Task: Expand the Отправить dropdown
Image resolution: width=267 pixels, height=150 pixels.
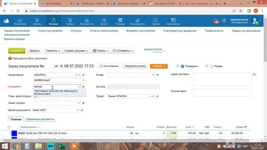Action: 123,51
